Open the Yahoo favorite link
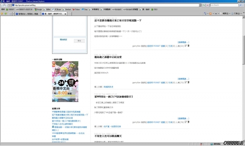245x146 pixels. pos(76,10)
